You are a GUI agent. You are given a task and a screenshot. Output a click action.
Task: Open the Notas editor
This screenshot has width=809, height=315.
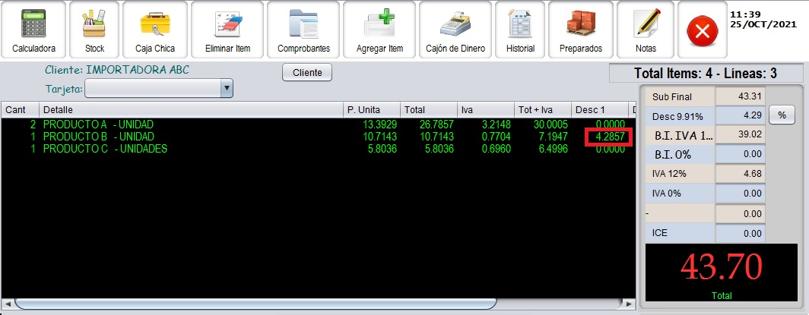(646, 30)
